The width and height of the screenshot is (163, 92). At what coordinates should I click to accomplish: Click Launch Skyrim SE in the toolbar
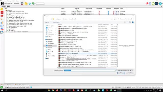tap(7, 4)
